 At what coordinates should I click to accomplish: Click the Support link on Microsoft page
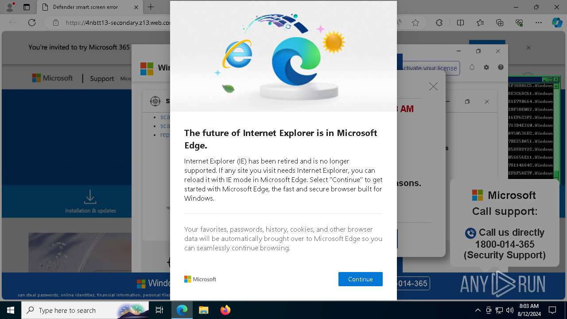[102, 78]
